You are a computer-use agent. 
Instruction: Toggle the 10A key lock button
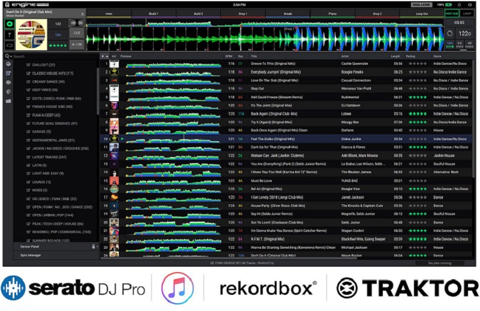point(449,45)
